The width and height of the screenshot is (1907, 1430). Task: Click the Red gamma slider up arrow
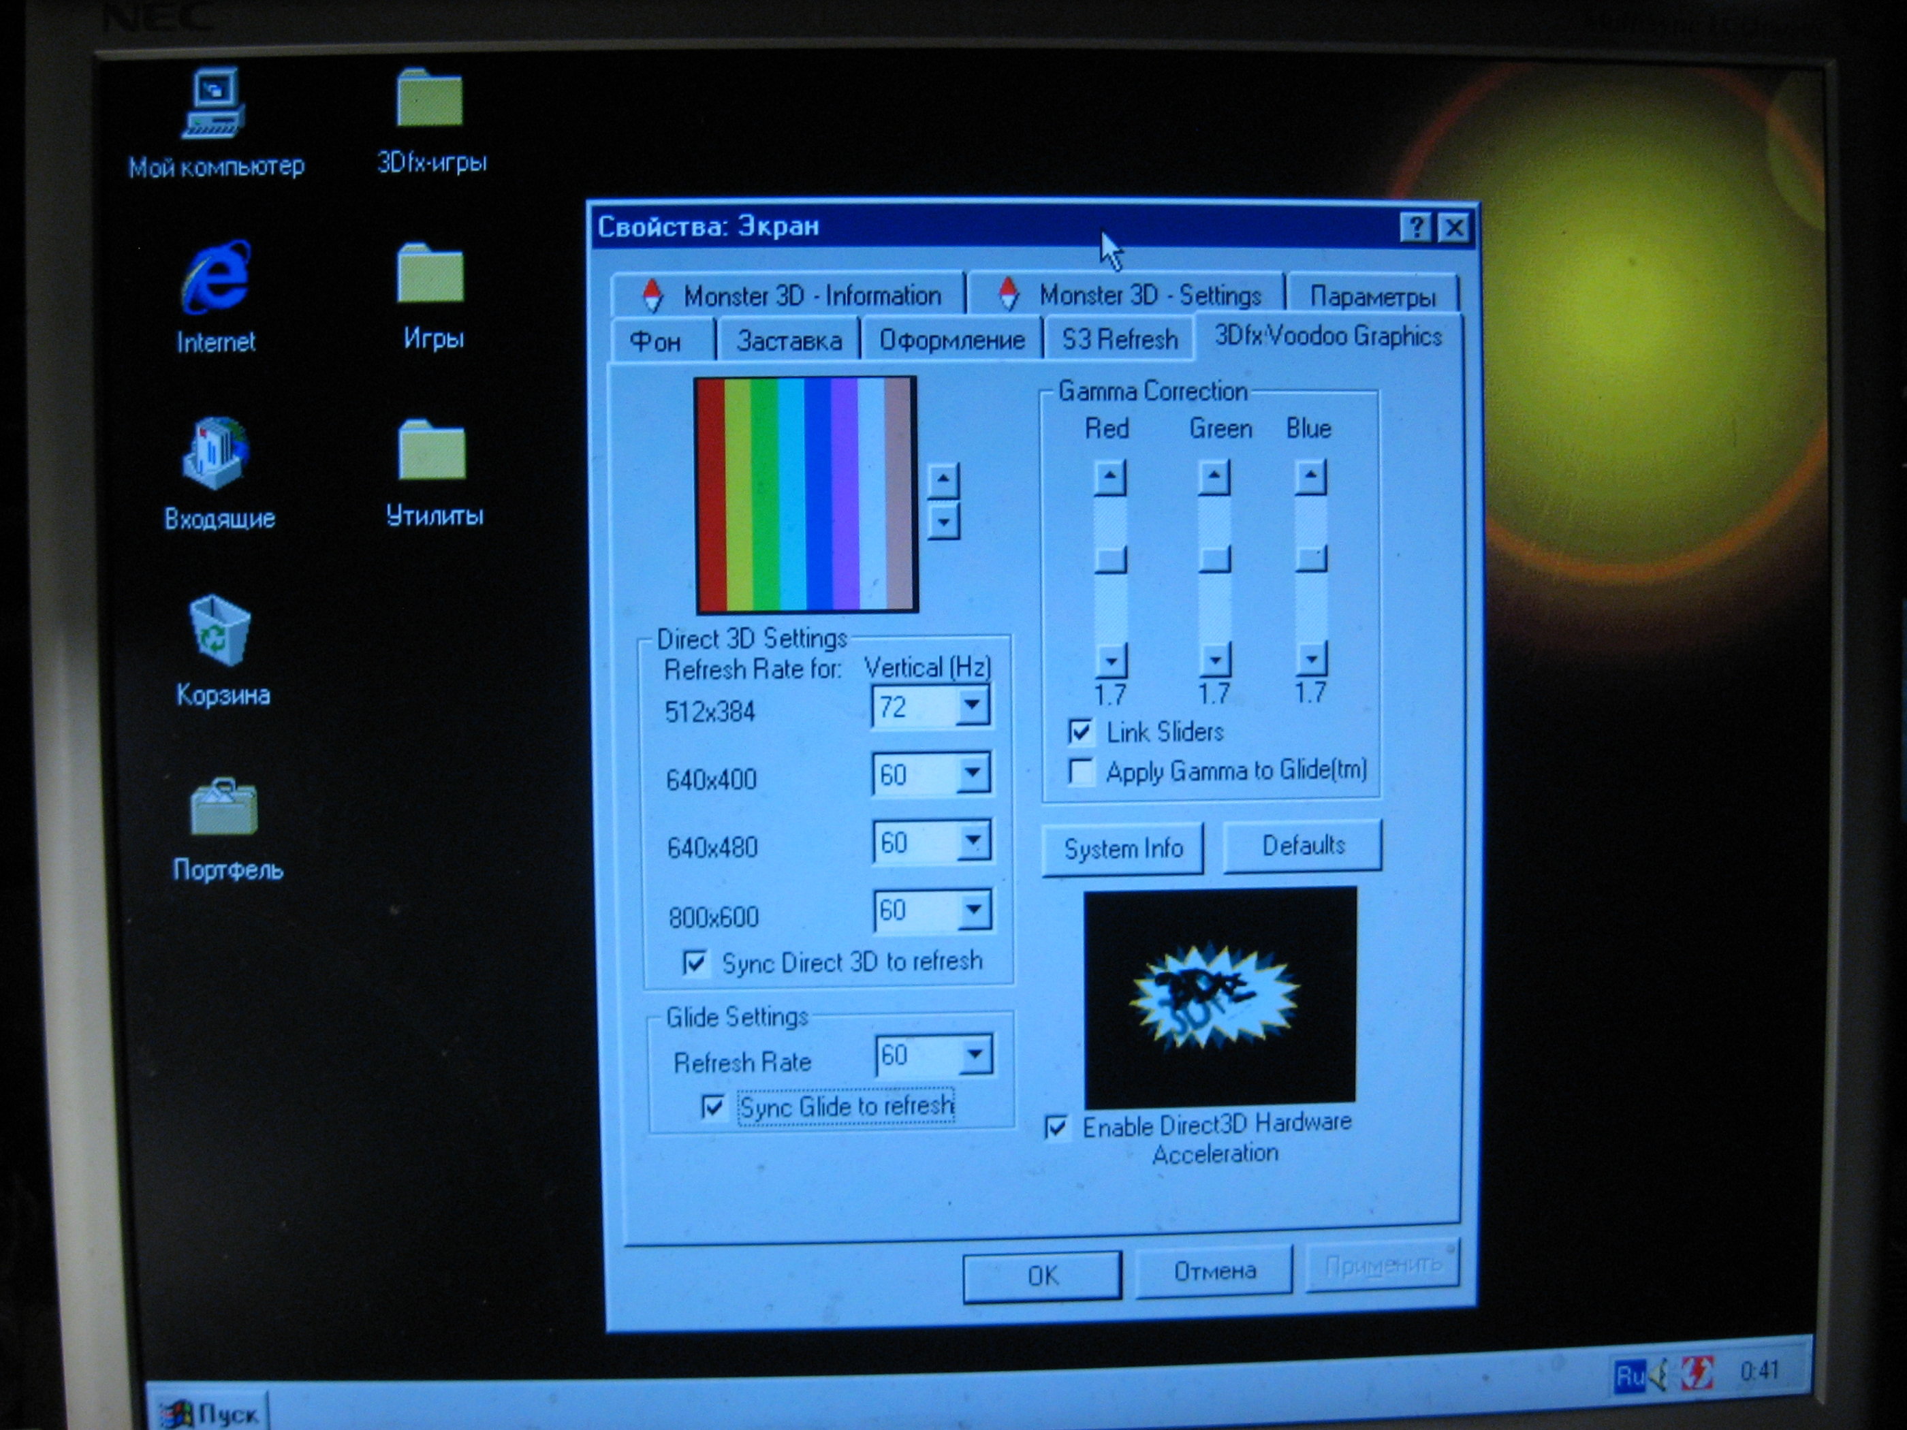1110,477
